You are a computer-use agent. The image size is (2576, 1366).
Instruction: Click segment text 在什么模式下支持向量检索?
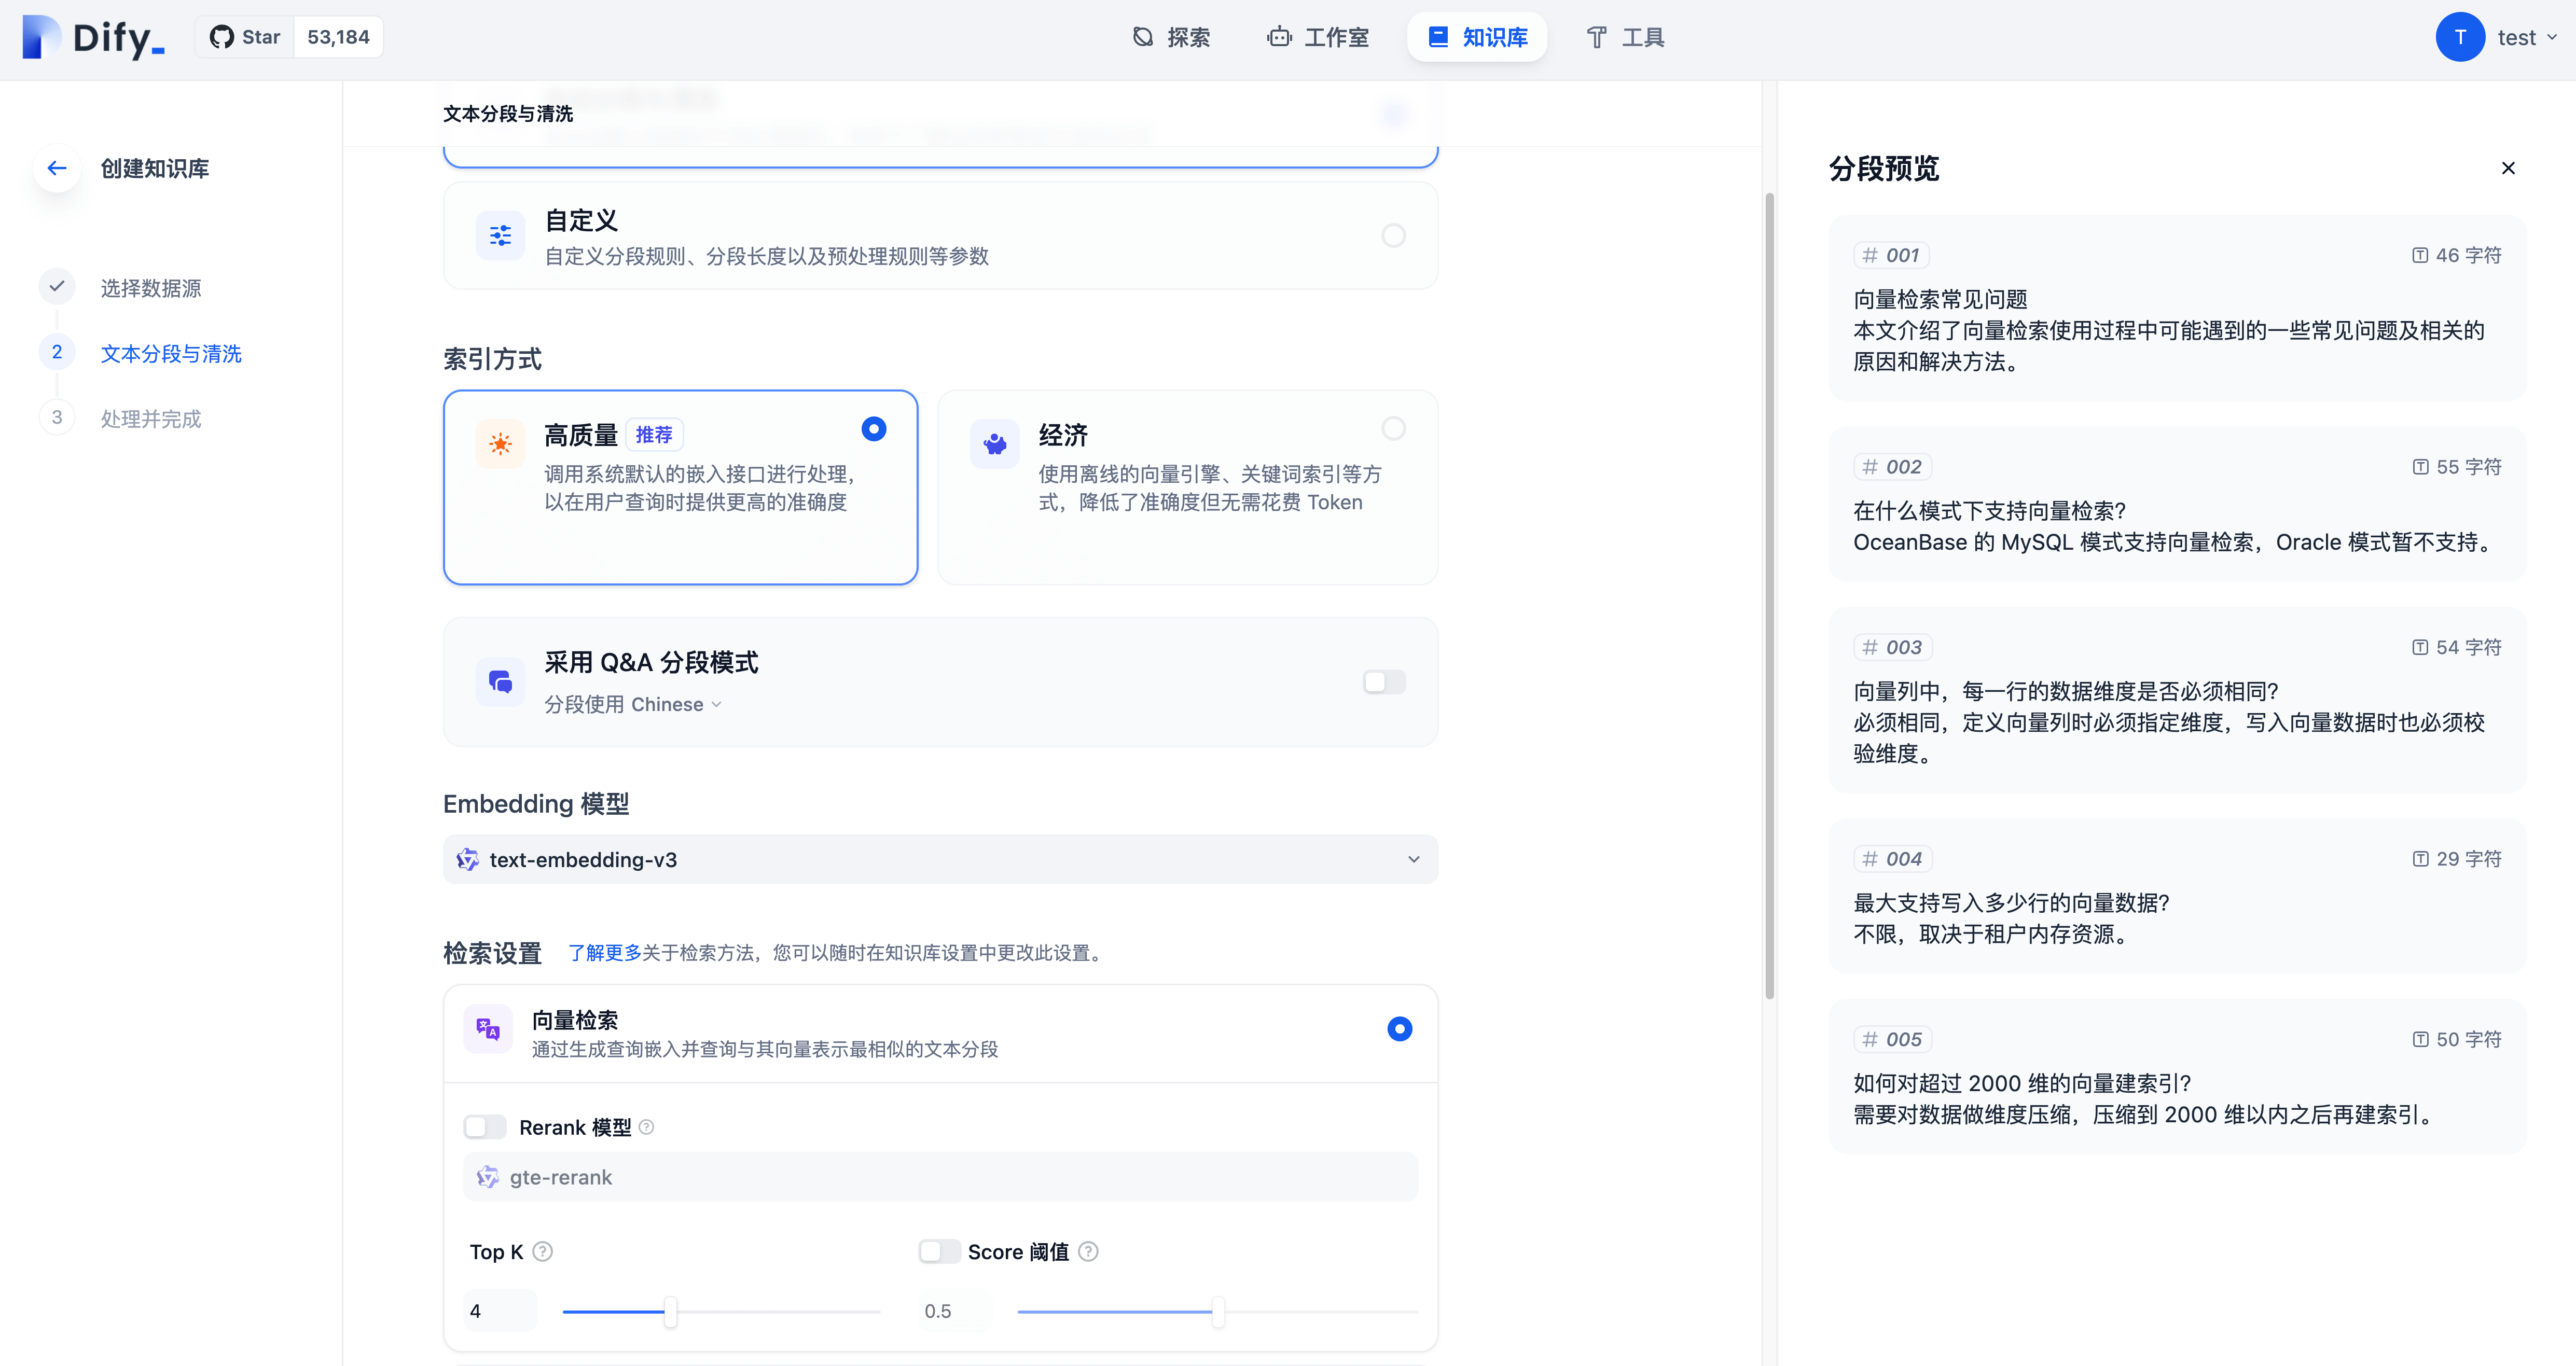[x=1989, y=511]
